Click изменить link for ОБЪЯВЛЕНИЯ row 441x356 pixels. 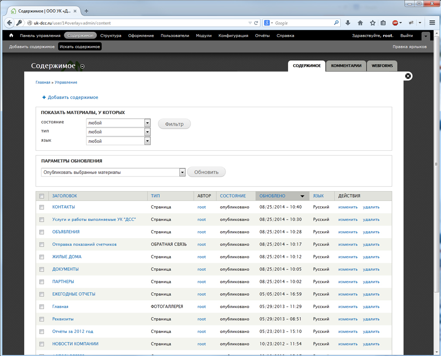[x=348, y=232]
